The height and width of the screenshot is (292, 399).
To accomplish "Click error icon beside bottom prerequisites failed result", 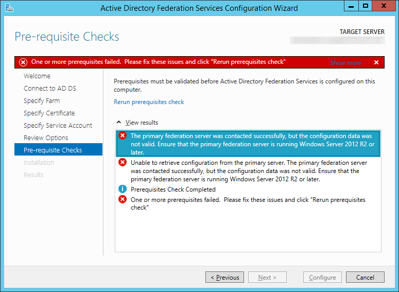I will click(123, 199).
